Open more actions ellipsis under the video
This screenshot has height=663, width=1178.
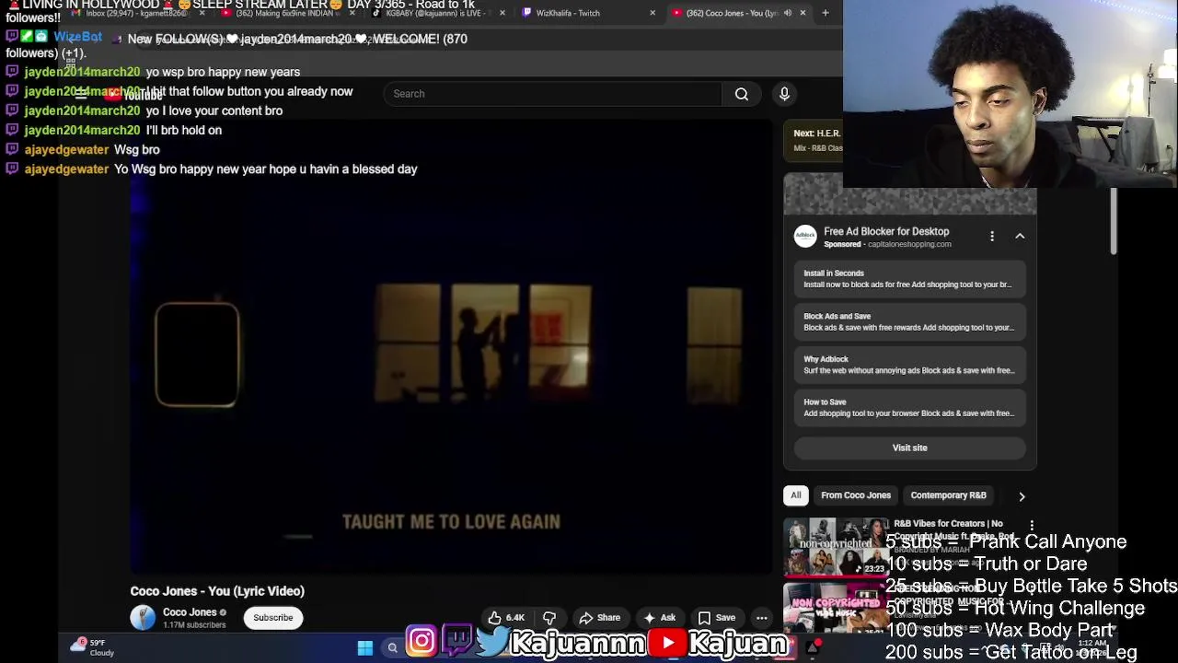pos(762,618)
